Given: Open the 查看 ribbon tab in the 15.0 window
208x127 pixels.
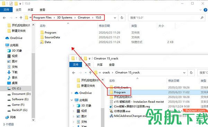Looking at the screenshot, I should pos(42,10).
